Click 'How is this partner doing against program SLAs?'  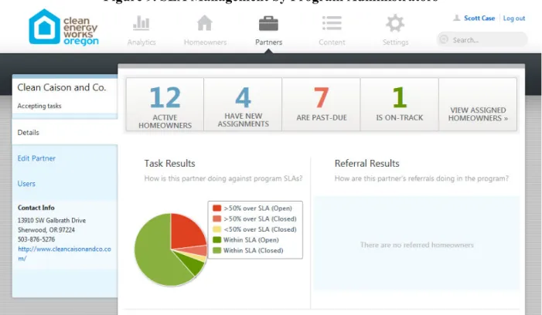223,178
